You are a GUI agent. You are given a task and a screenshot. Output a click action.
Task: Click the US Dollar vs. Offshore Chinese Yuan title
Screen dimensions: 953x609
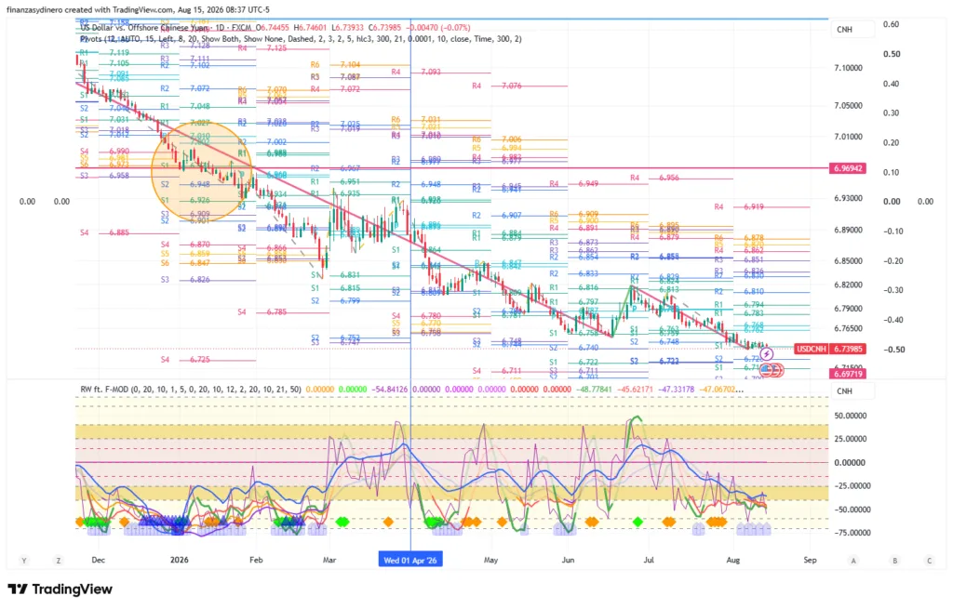click(x=145, y=27)
